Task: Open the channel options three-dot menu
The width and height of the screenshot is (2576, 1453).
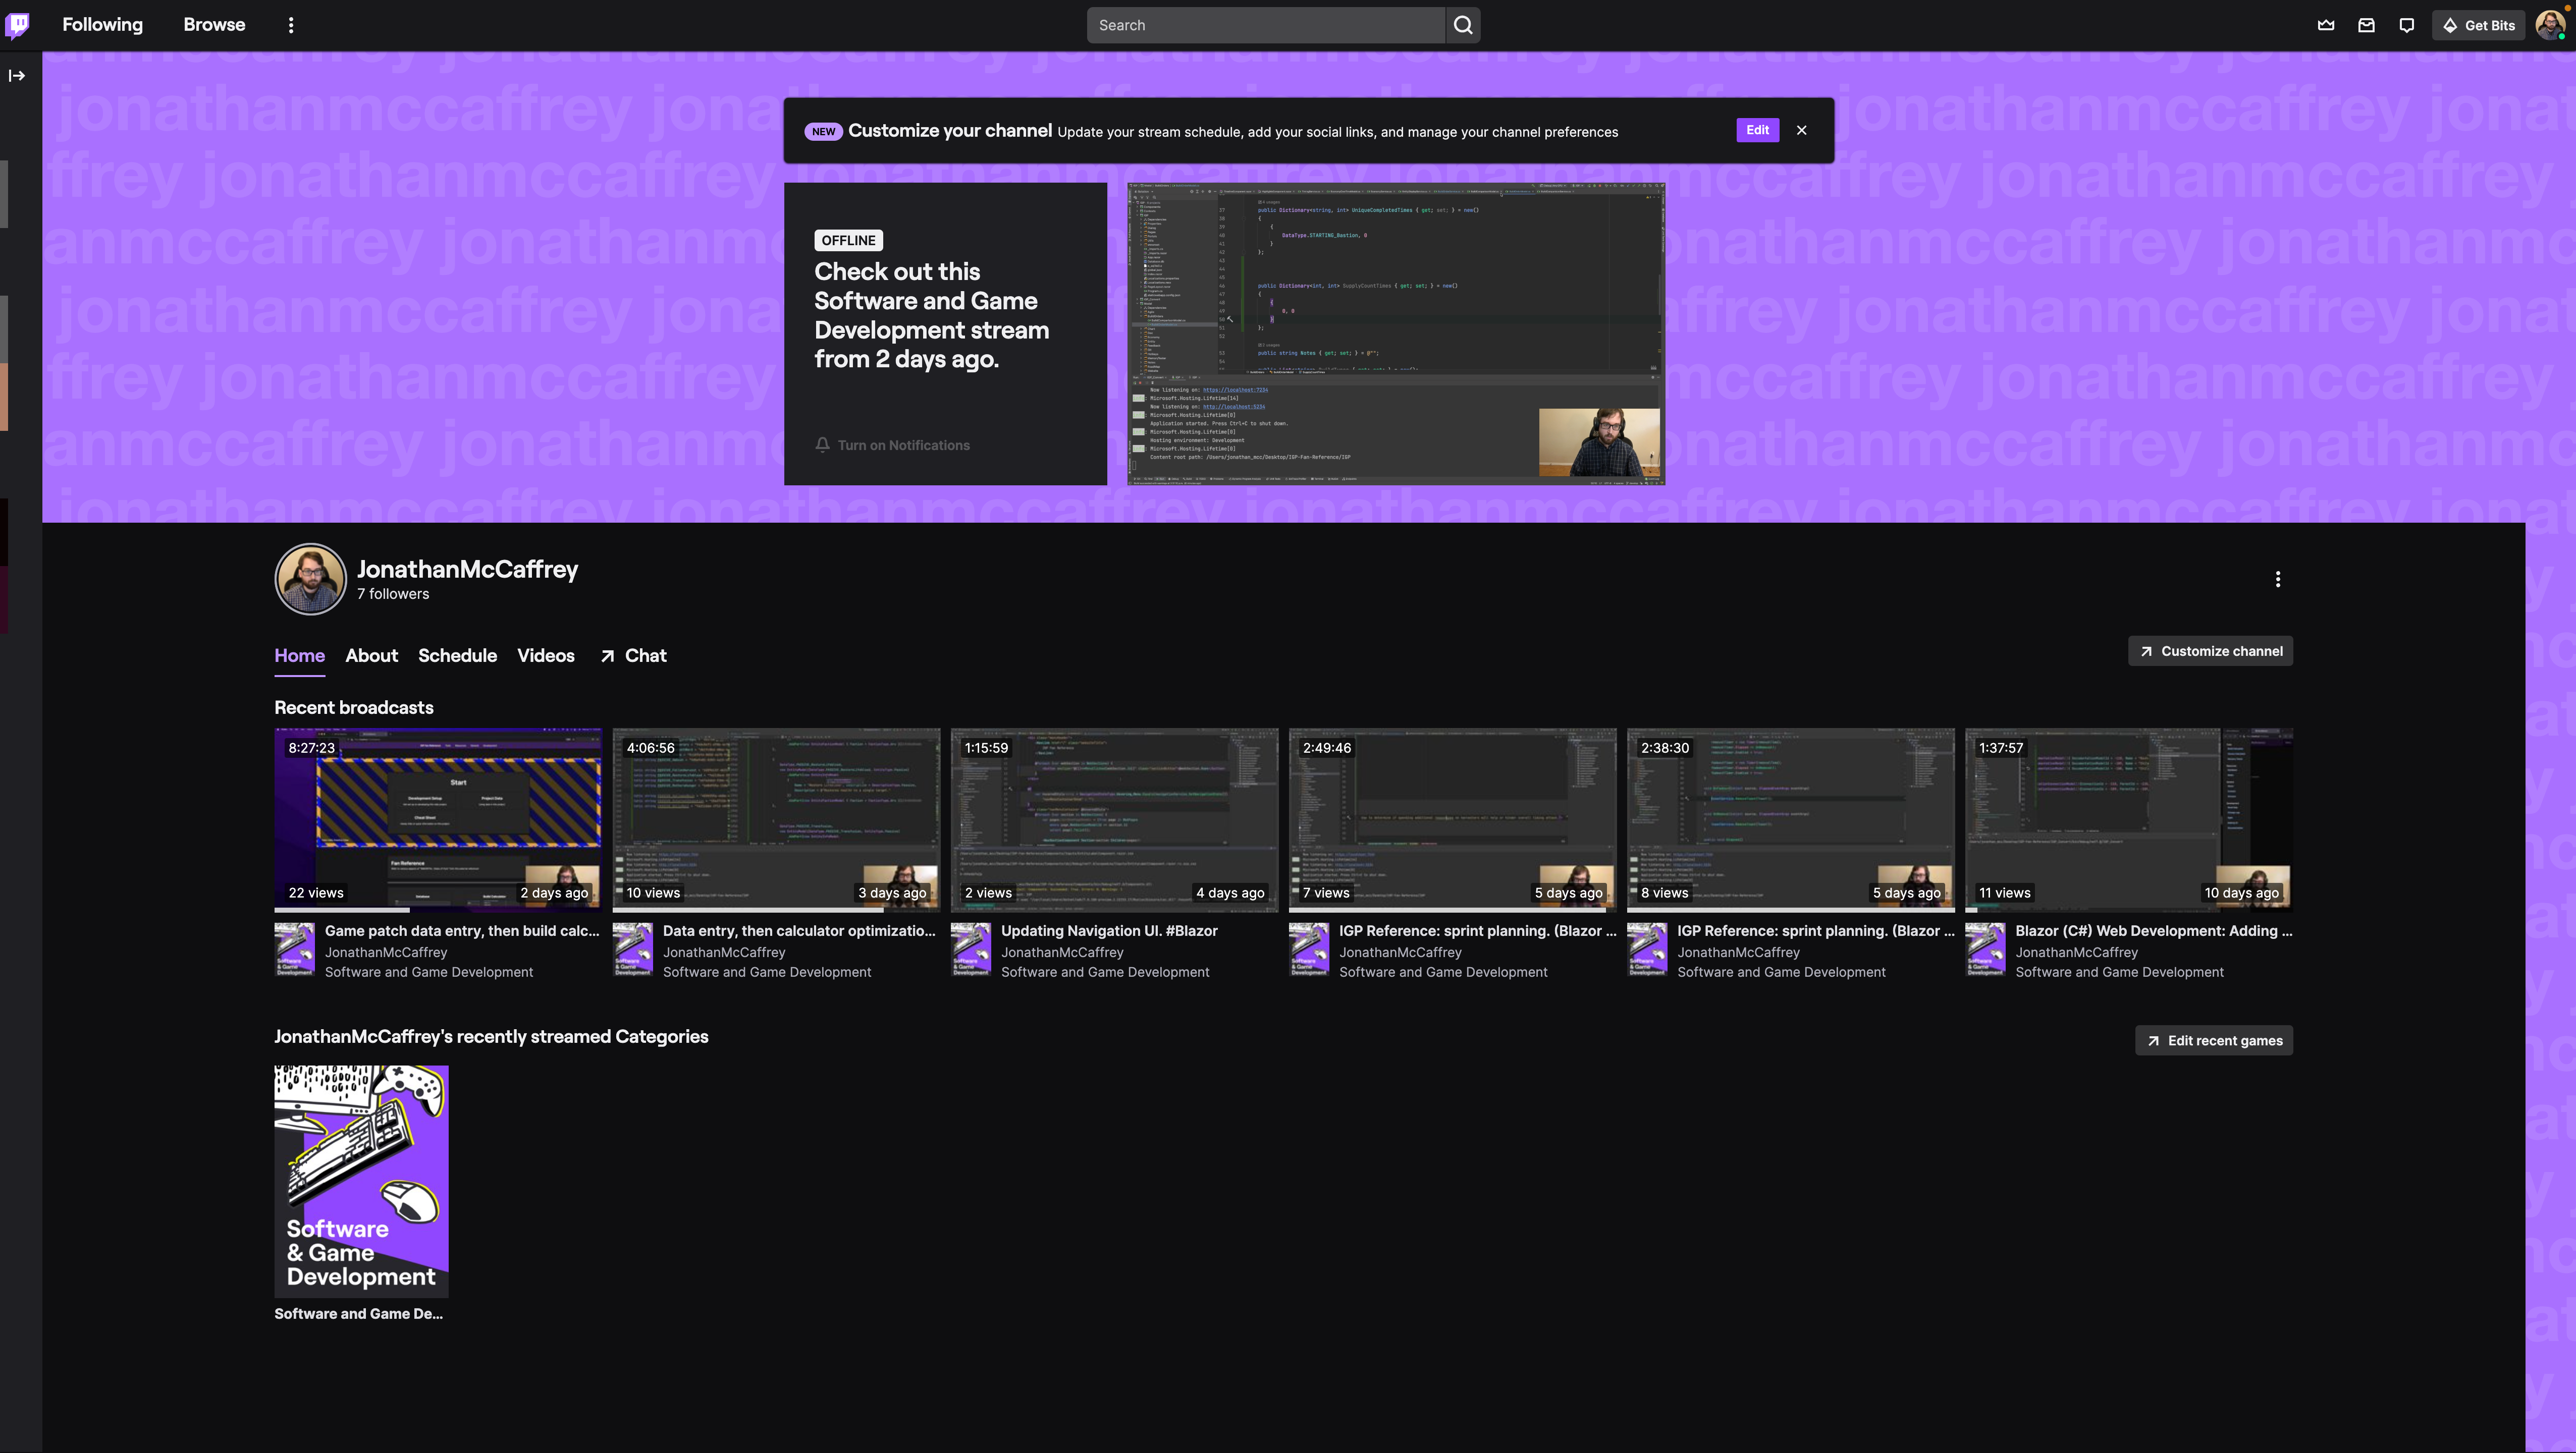Action: (x=2277, y=580)
